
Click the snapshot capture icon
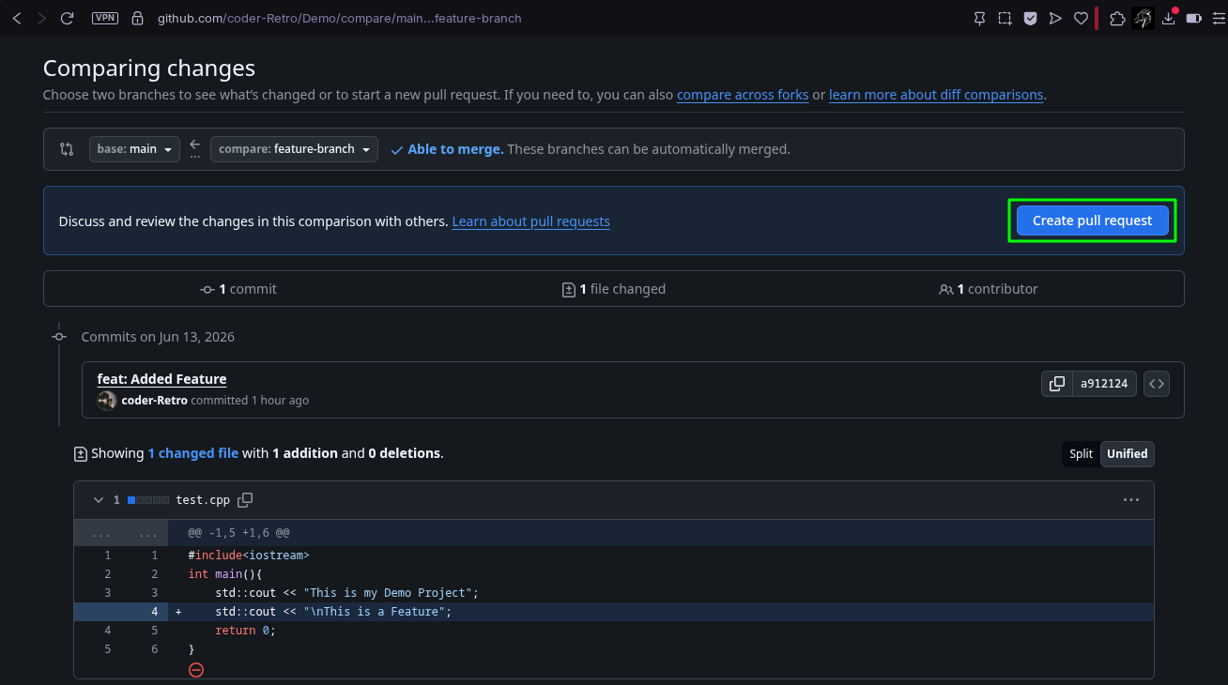tap(1005, 18)
